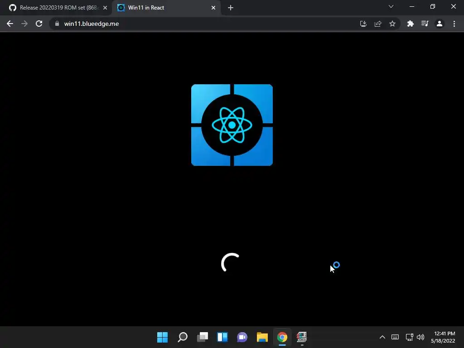The image size is (464, 348).
Task: Go back to the previous page
Action: [x=10, y=24]
